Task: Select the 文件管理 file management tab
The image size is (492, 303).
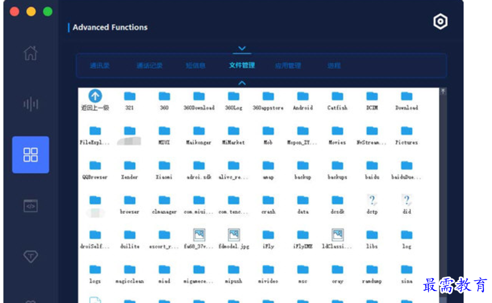Action: (x=242, y=65)
